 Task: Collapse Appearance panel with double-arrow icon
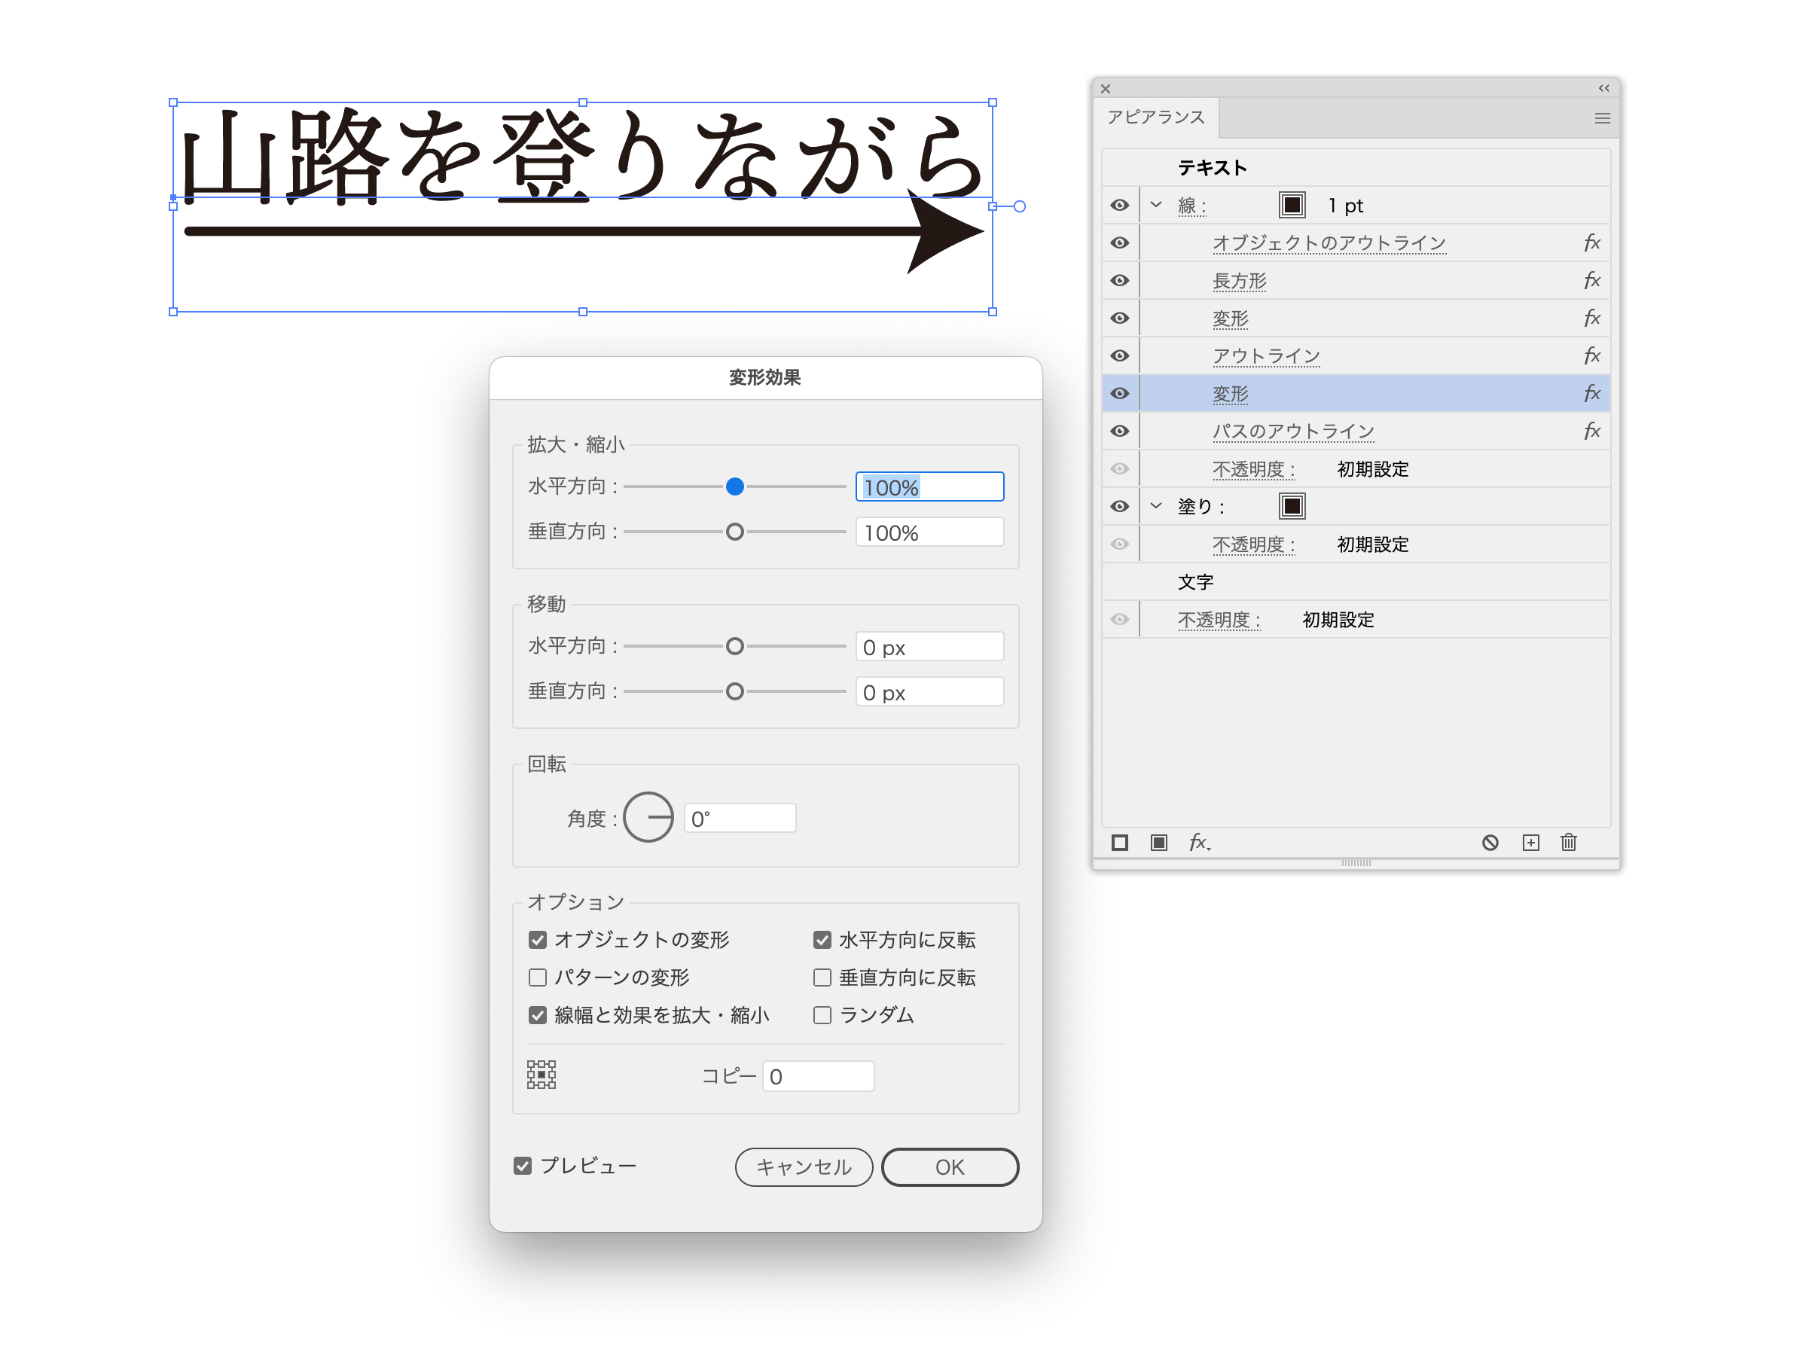click(1604, 88)
